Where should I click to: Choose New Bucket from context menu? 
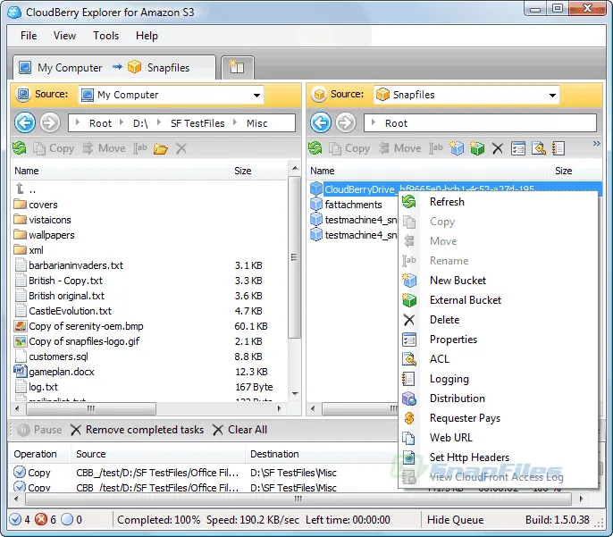[x=498, y=281]
